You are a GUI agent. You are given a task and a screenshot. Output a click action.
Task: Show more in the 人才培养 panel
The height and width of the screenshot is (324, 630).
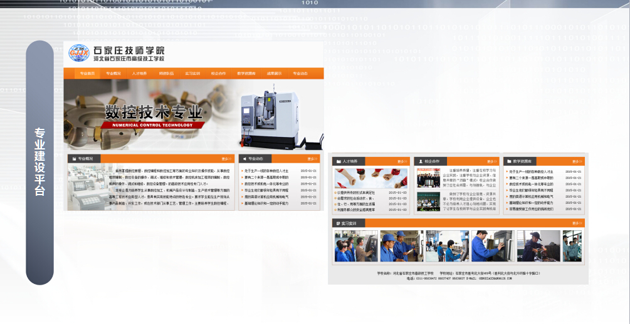402,161
